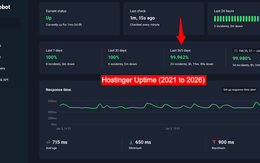Click the 'Jan 5, 15:01' time axis label
The width and height of the screenshot is (260, 163).
click(x=172, y=129)
